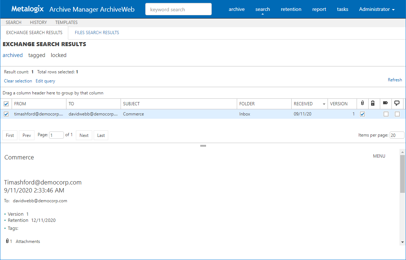Open the preview pane MENU
The height and width of the screenshot is (260, 406).
point(379,156)
